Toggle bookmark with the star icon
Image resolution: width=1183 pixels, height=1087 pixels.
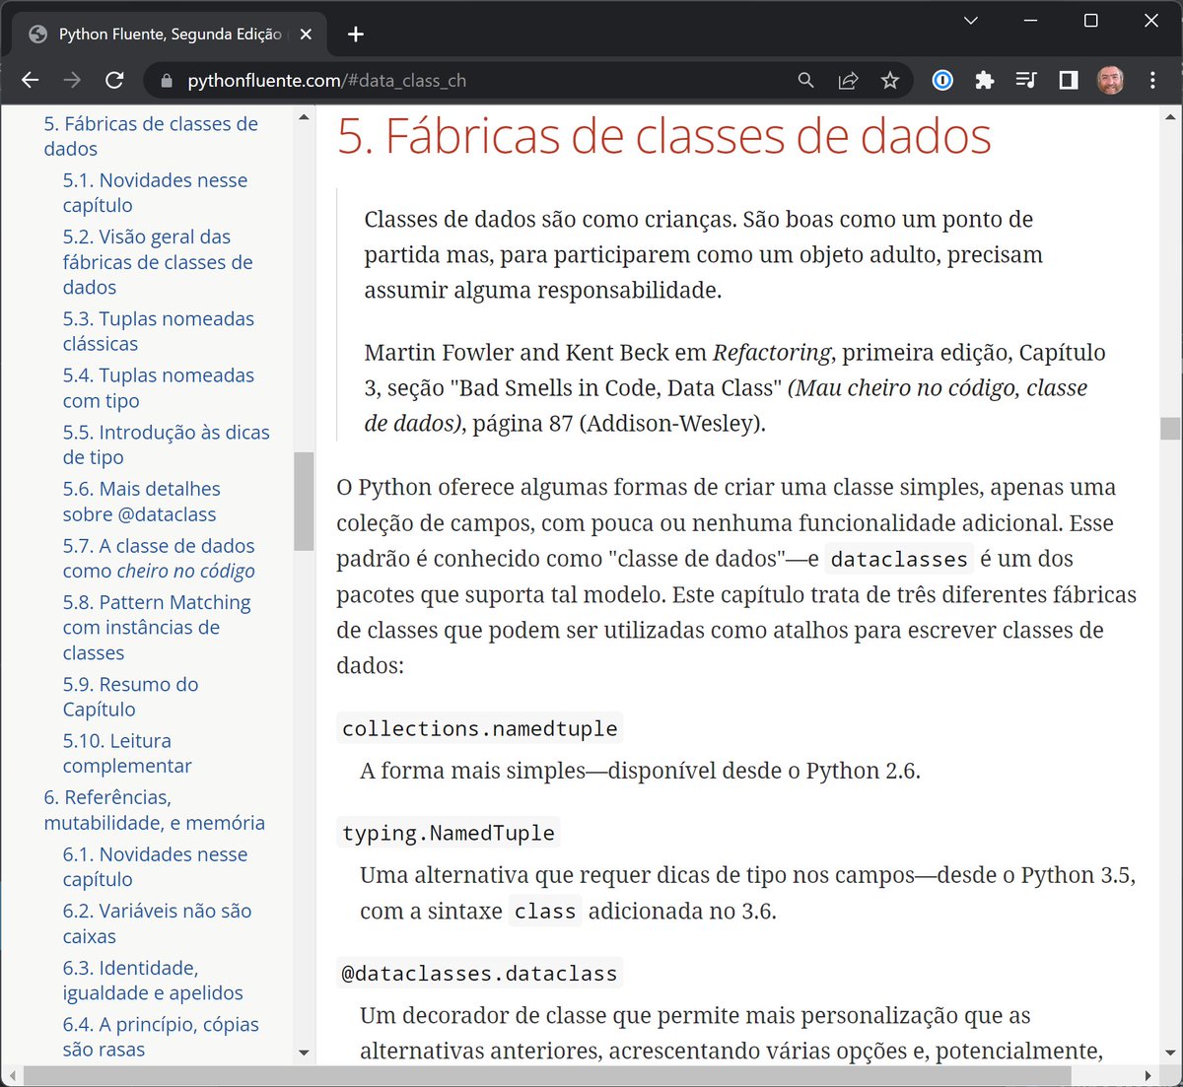coord(889,80)
